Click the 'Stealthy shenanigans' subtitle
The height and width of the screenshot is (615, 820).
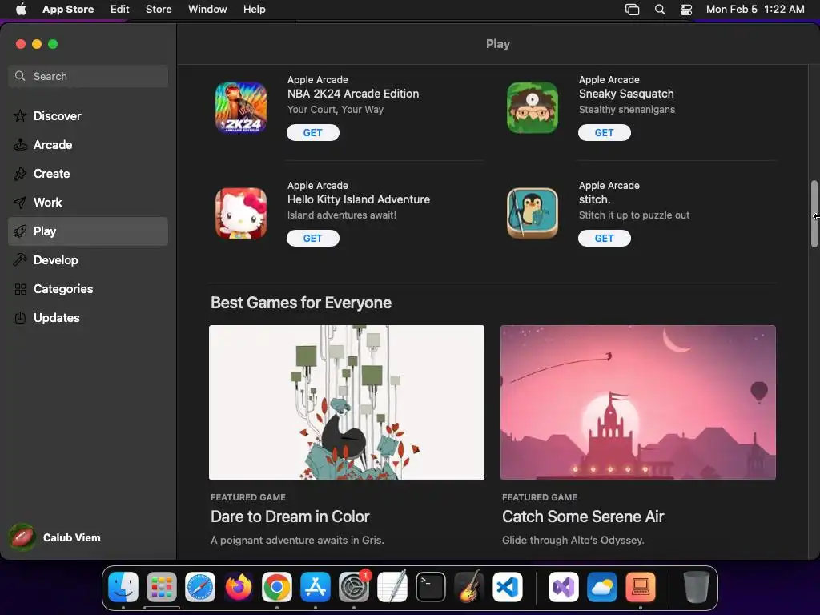[626, 109]
